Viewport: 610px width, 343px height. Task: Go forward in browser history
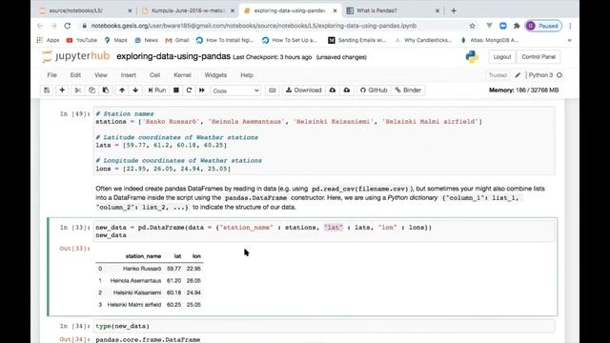(x=53, y=26)
